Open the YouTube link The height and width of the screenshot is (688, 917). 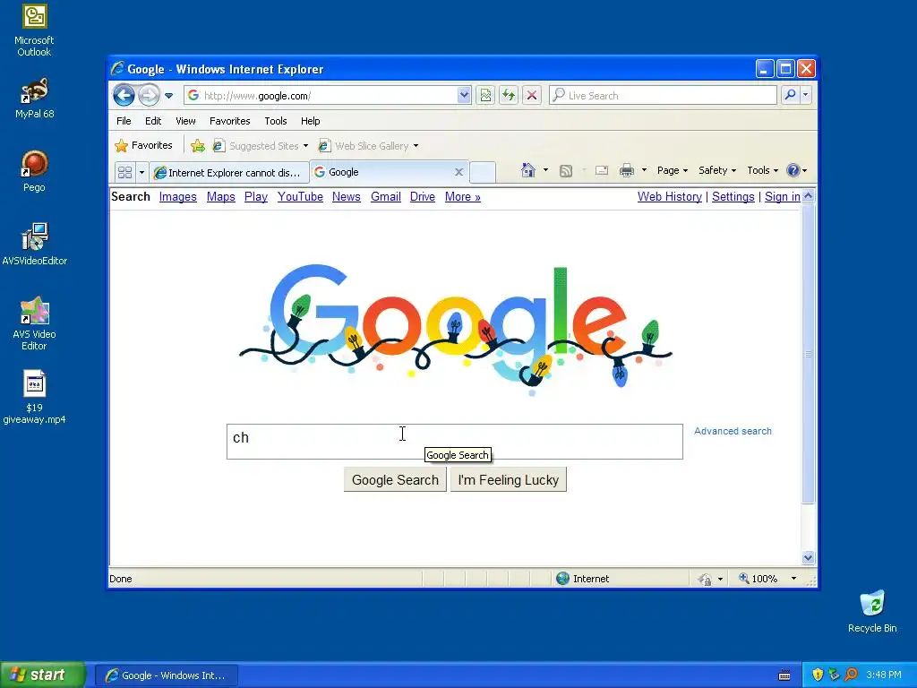click(x=300, y=196)
